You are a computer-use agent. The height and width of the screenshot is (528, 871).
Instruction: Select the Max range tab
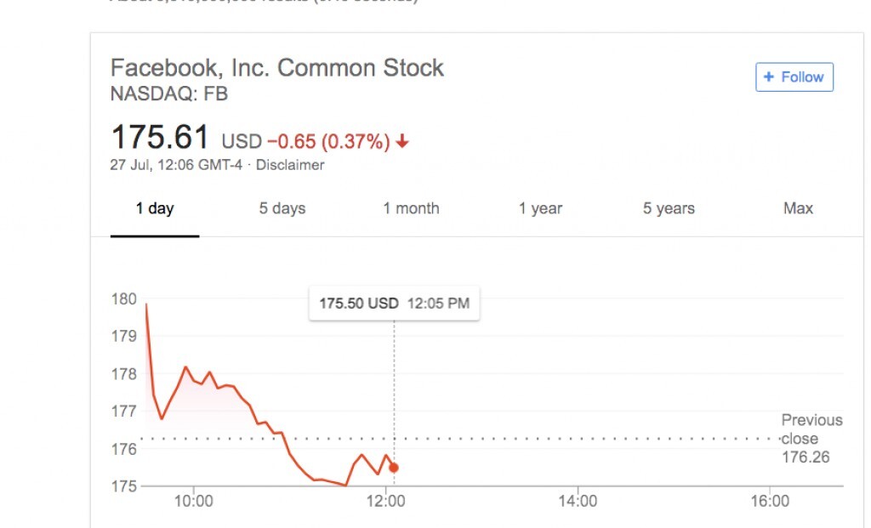coord(798,209)
